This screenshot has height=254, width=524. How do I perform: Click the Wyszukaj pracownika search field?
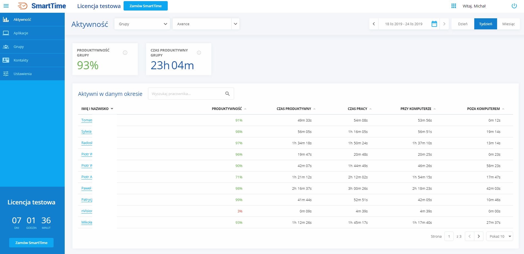tap(186, 94)
